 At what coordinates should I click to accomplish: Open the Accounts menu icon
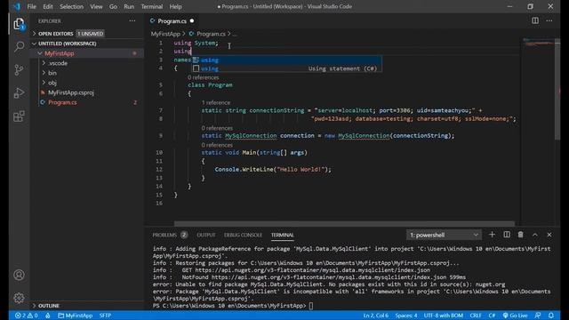pos(19,275)
